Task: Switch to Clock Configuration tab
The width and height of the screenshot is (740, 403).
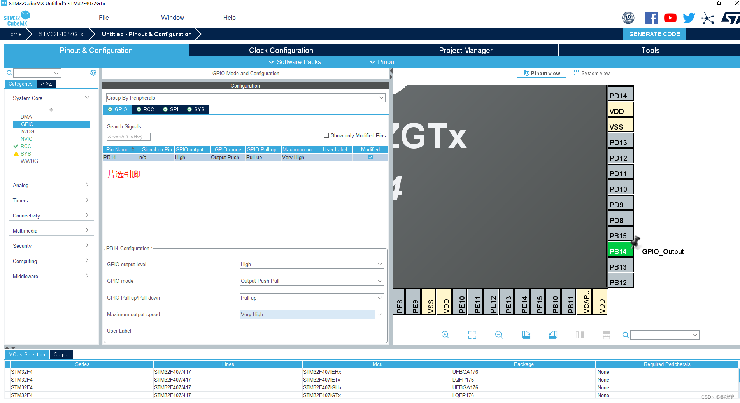Action: (281, 50)
